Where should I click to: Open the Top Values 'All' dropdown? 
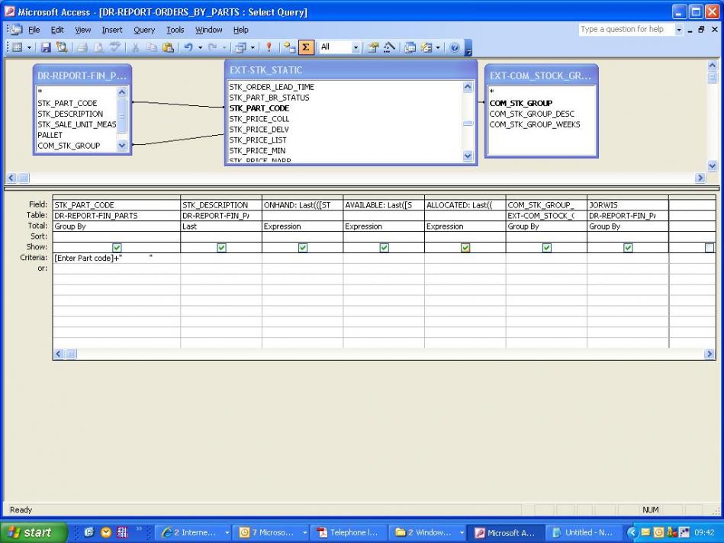pos(356,47)
